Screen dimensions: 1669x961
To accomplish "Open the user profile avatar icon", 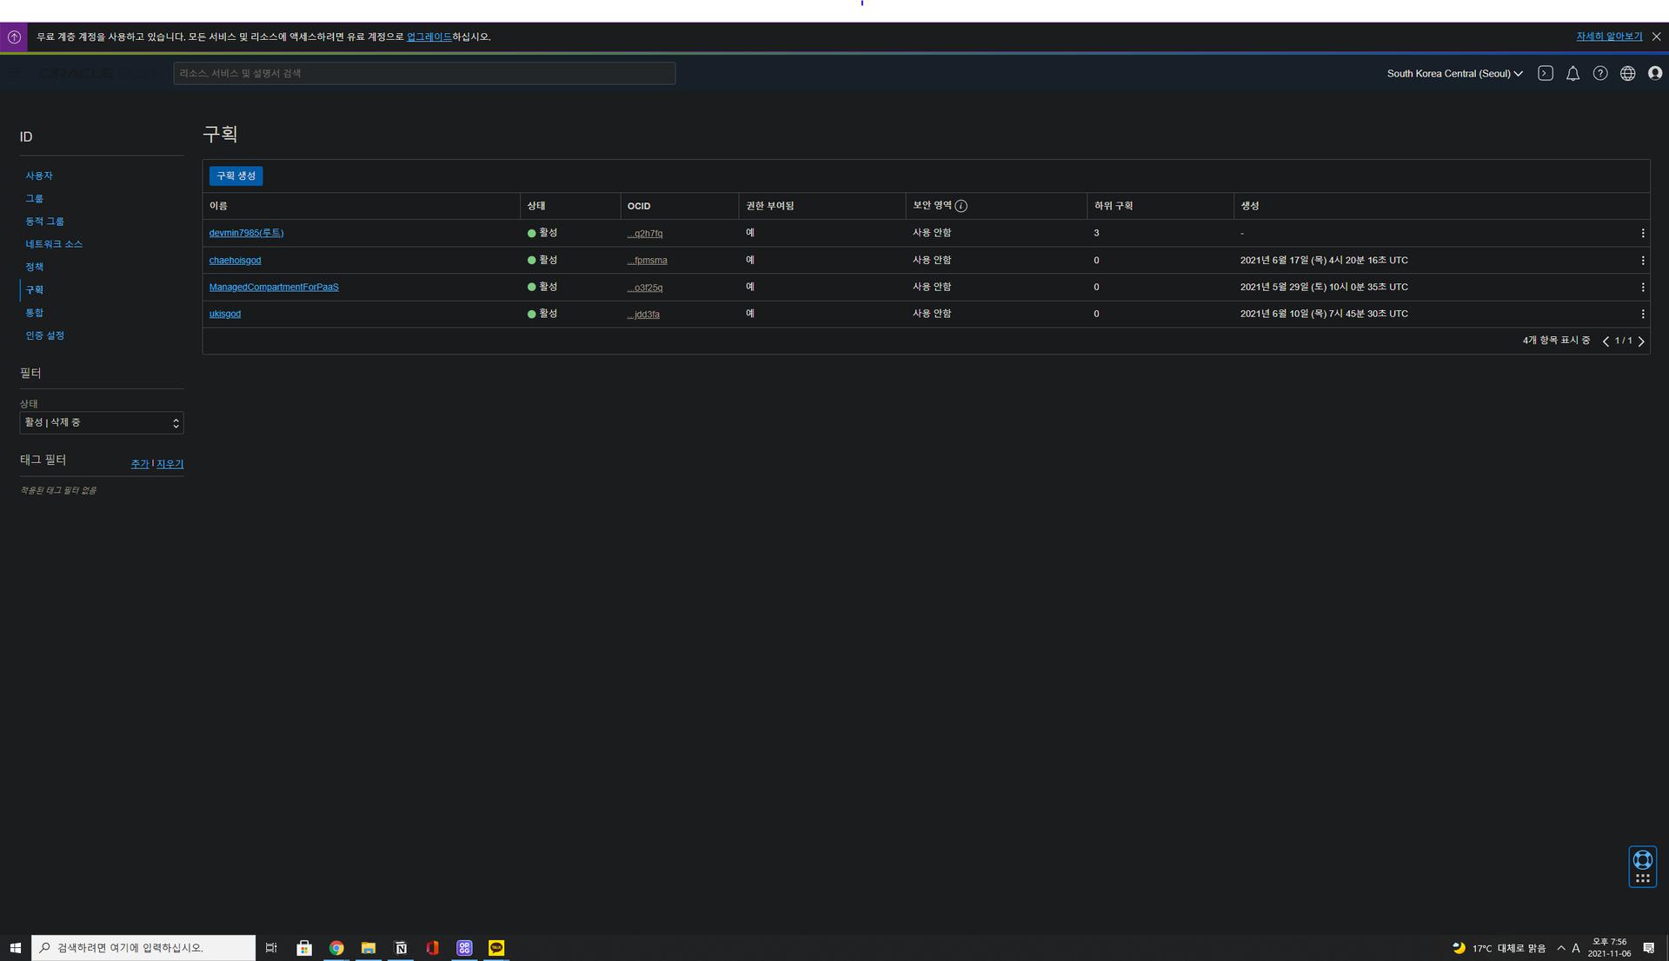I will 1655,74.
